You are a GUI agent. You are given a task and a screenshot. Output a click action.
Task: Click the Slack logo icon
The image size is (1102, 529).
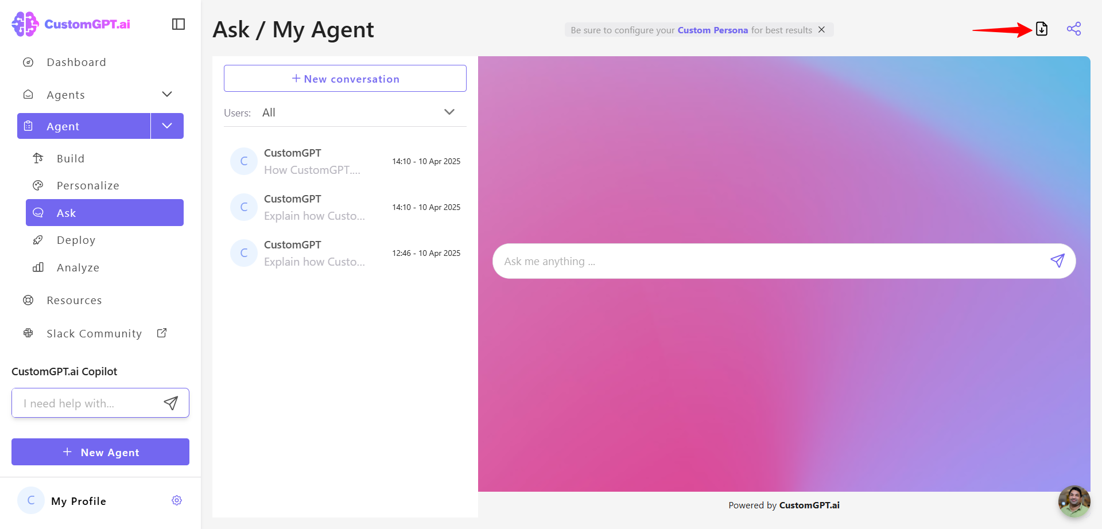[x=28, y=333]
